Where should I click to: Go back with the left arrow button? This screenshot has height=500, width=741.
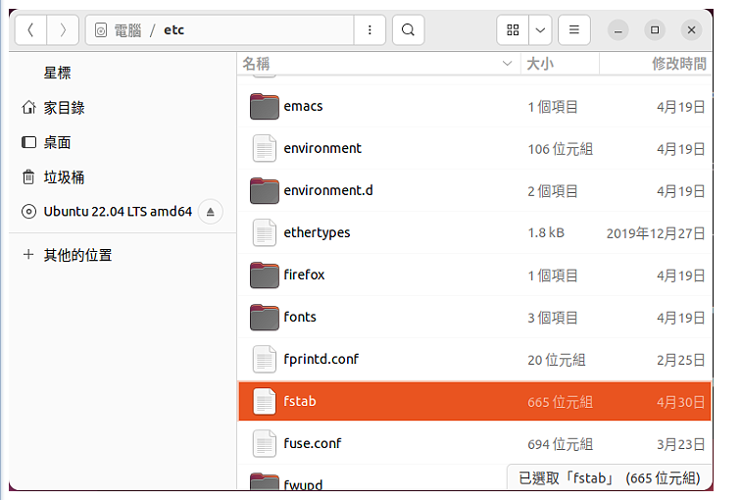(30, 30)
